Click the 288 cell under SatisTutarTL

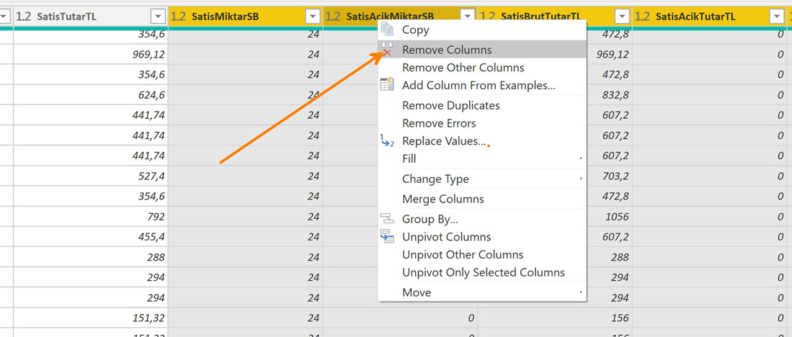(90, 257)
